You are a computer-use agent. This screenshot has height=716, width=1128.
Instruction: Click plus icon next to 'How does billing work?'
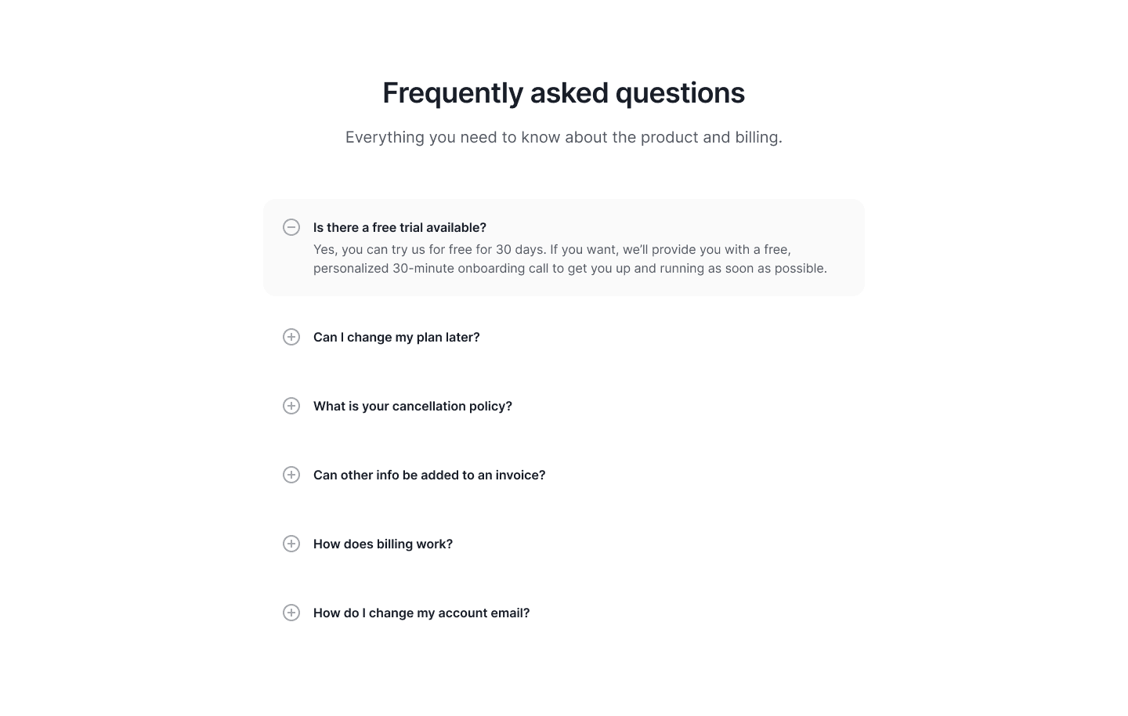(x=291, y=544)
